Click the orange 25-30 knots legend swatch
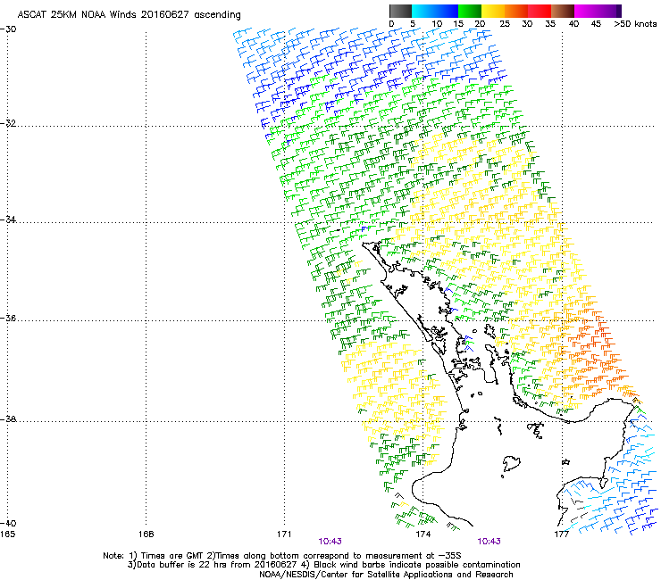The width and height of the screenshot is (661, 580). pos(516,11)
